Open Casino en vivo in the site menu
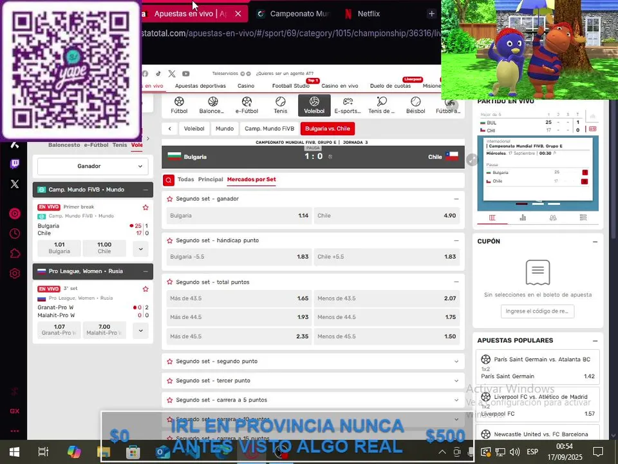The height and width of the screenshot is (464, 618). coord(340,86)
